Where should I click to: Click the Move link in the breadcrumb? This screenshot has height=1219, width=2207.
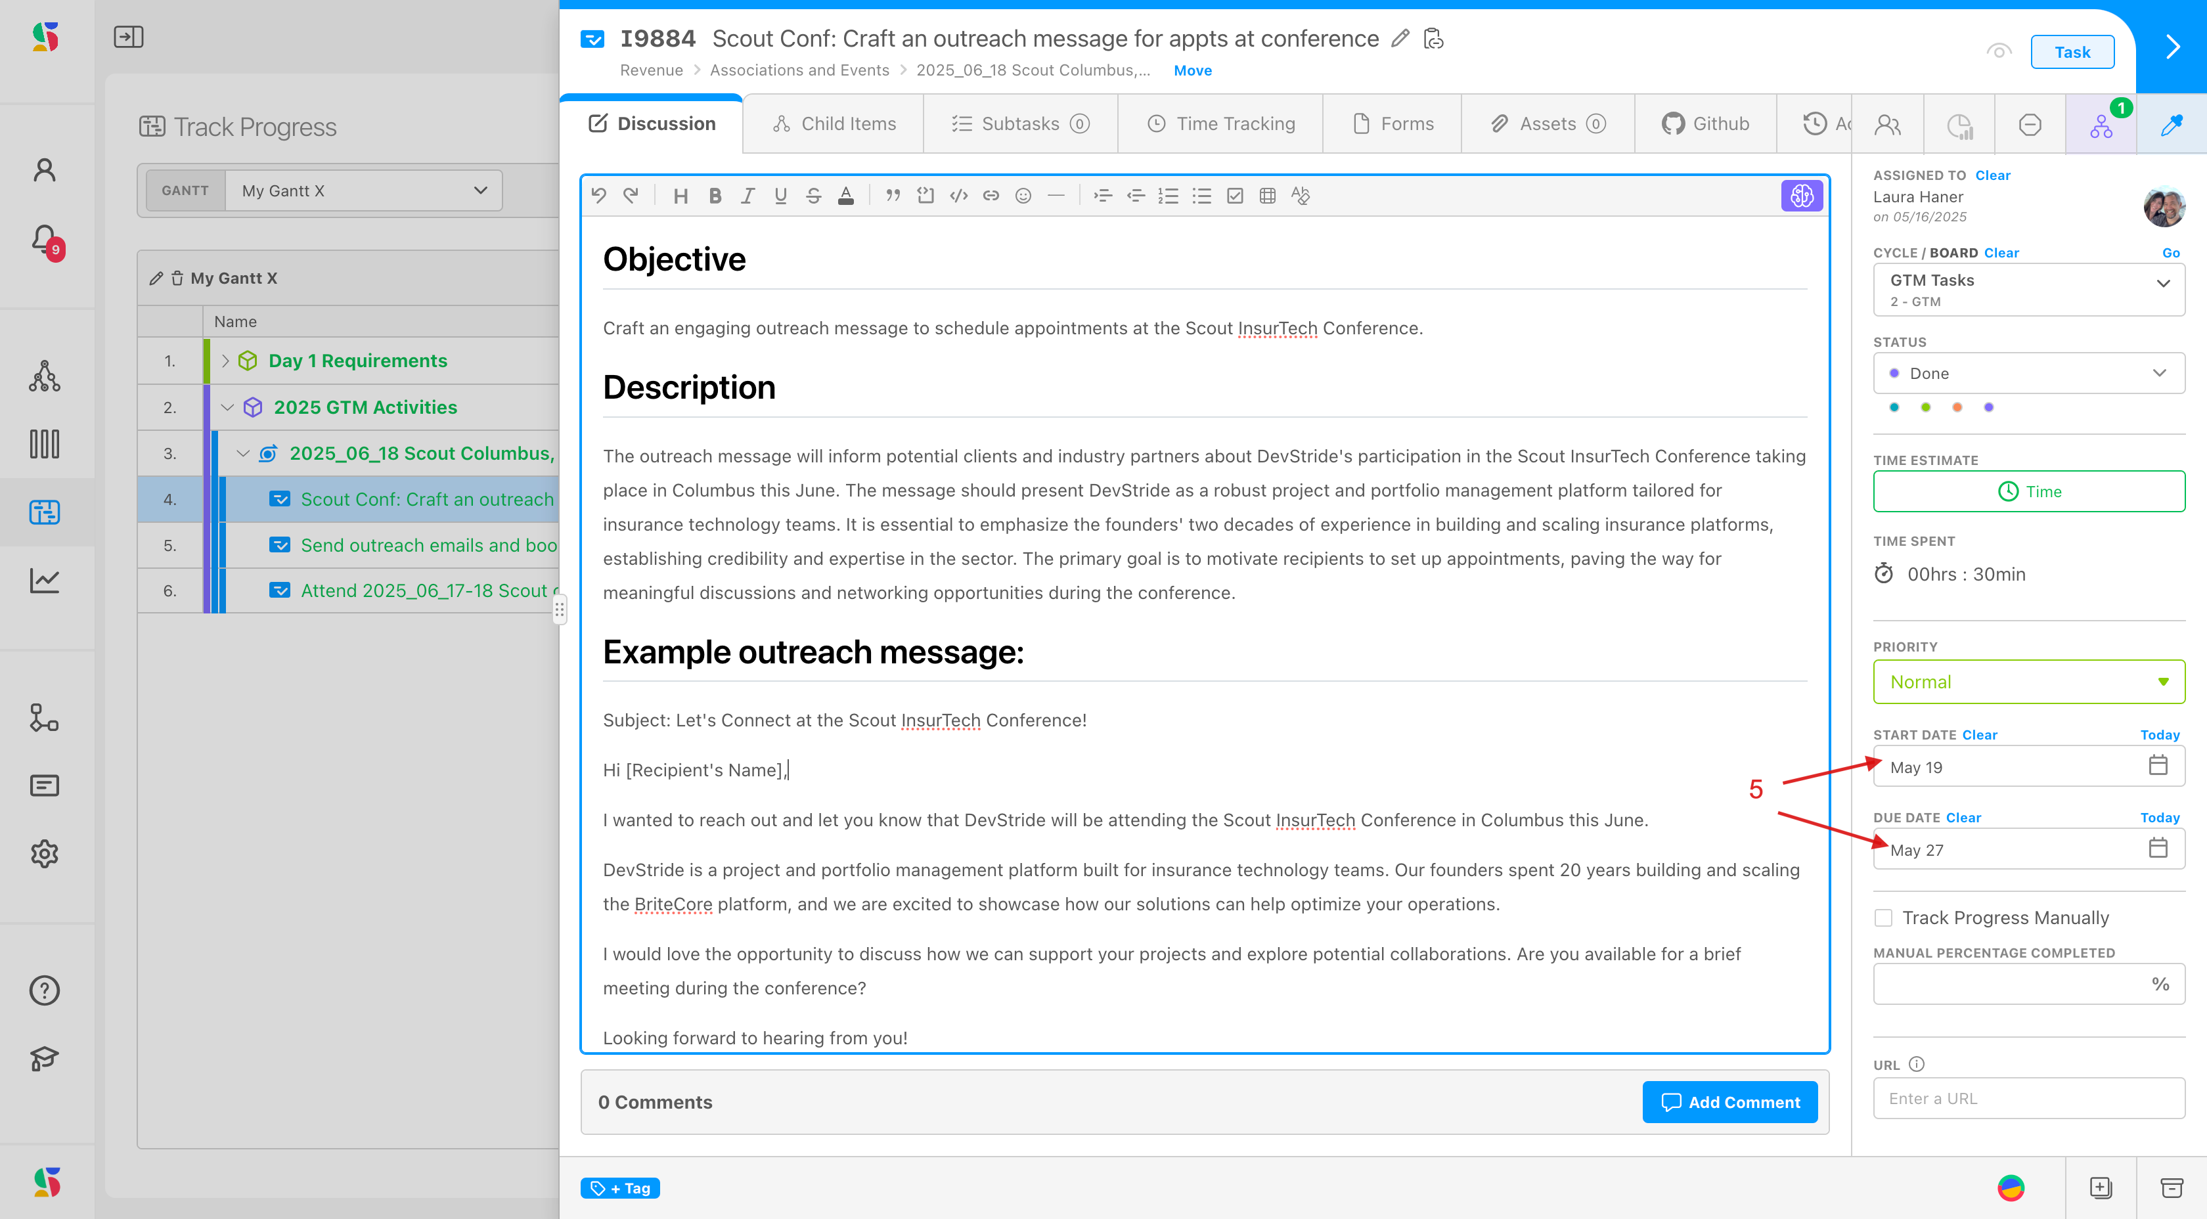[x=1192, y=70]
